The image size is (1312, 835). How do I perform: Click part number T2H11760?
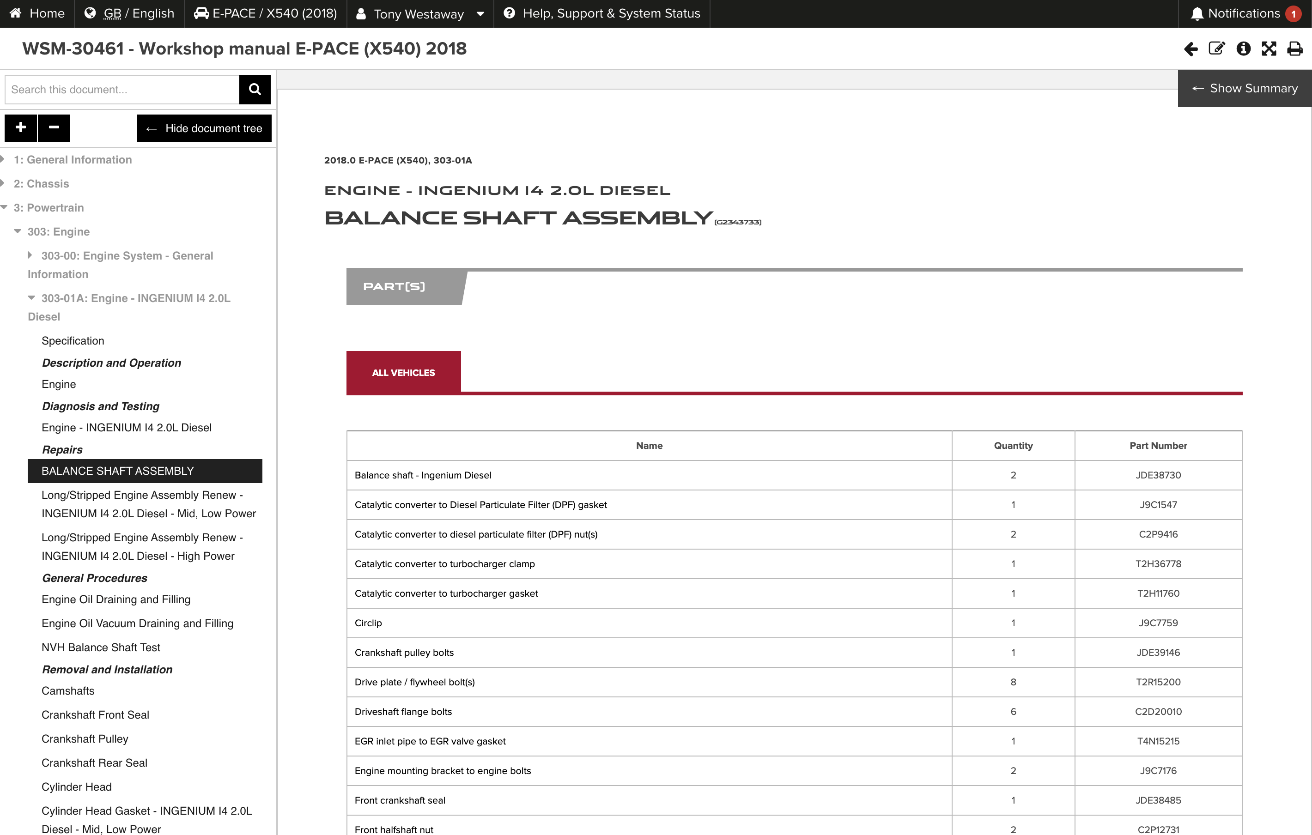pyautogui.click(x=1158, y=593)
